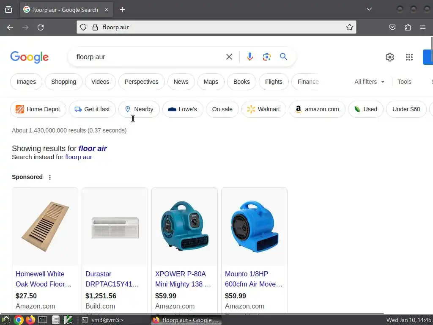Focus the Google search input field
Viewport: 433px width, 325px height.
[148, 57]
